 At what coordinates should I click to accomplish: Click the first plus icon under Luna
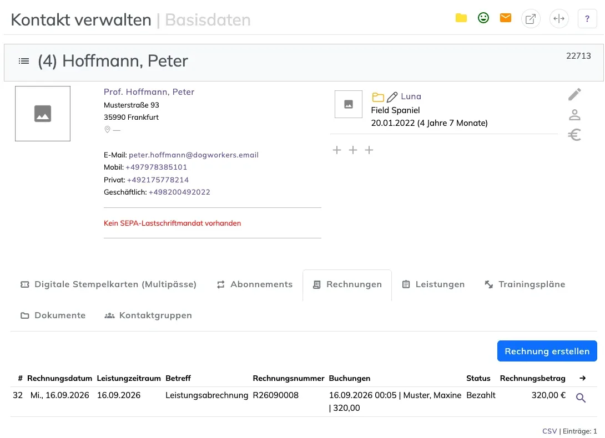point(337,150)
